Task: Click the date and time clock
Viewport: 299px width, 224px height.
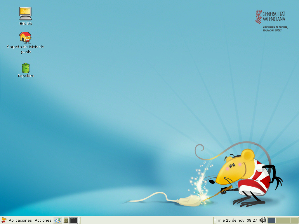Action: click(x=237, y=220)
